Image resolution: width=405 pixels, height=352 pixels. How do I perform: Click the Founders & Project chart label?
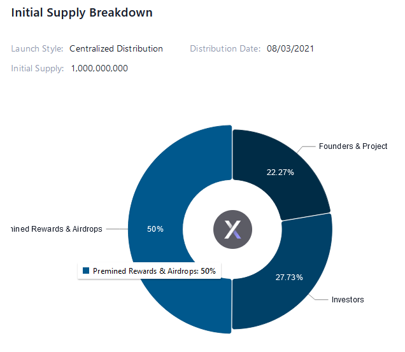tap(353, 146)
